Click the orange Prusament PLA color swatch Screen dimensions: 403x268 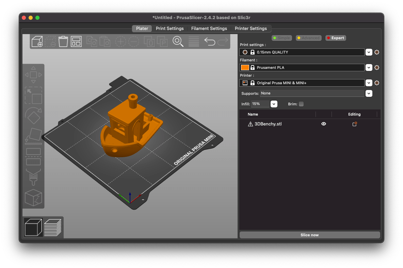click(x=245, y=68)
